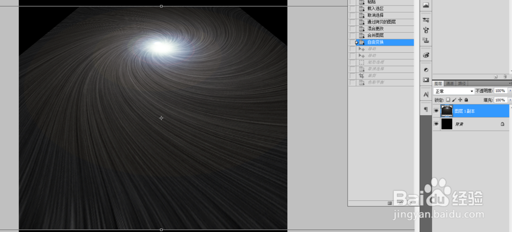
Task: Click the lock icon on the 背景 layer
Action: (502, 124)
